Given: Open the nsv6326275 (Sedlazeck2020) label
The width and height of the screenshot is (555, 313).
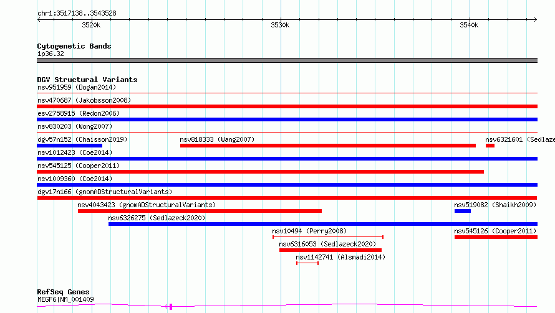Looking at the screenshot, I should (x=157, y=218).
